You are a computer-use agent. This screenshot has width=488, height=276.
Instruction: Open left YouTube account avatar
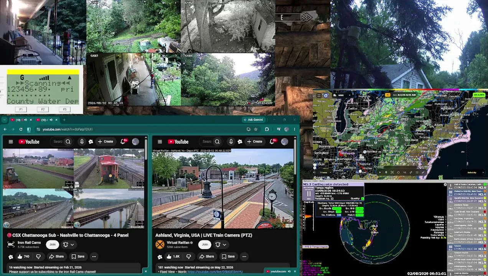135,142
